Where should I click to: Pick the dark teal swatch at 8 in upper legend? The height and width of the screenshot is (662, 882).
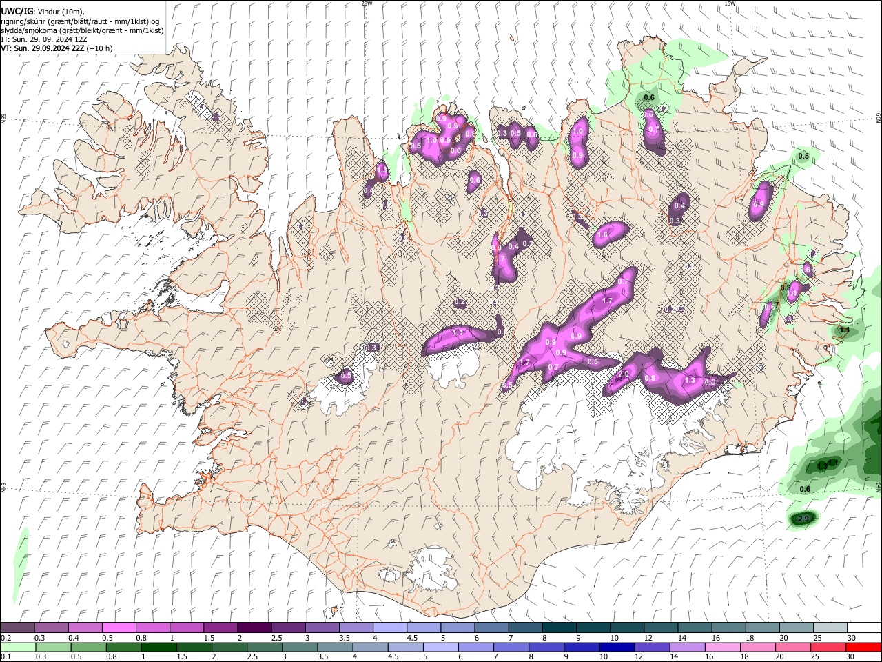pyautogui.click(x=559, y=628)
